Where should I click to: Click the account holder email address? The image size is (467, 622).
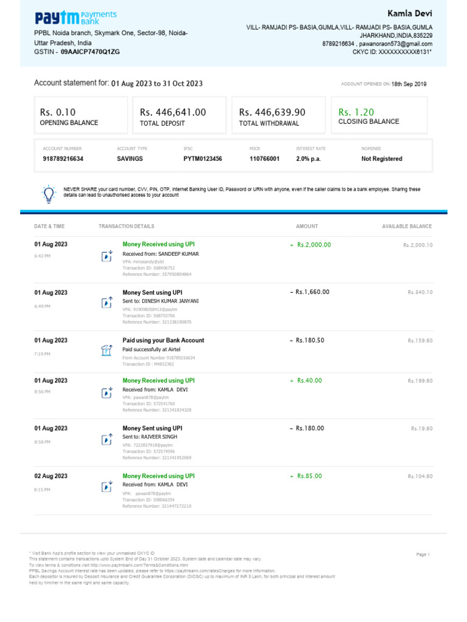click(x=396, y=44)
